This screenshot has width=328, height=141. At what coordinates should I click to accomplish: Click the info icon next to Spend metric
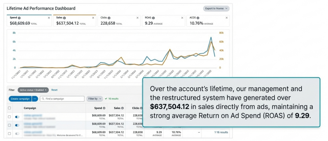click(19, 18)
